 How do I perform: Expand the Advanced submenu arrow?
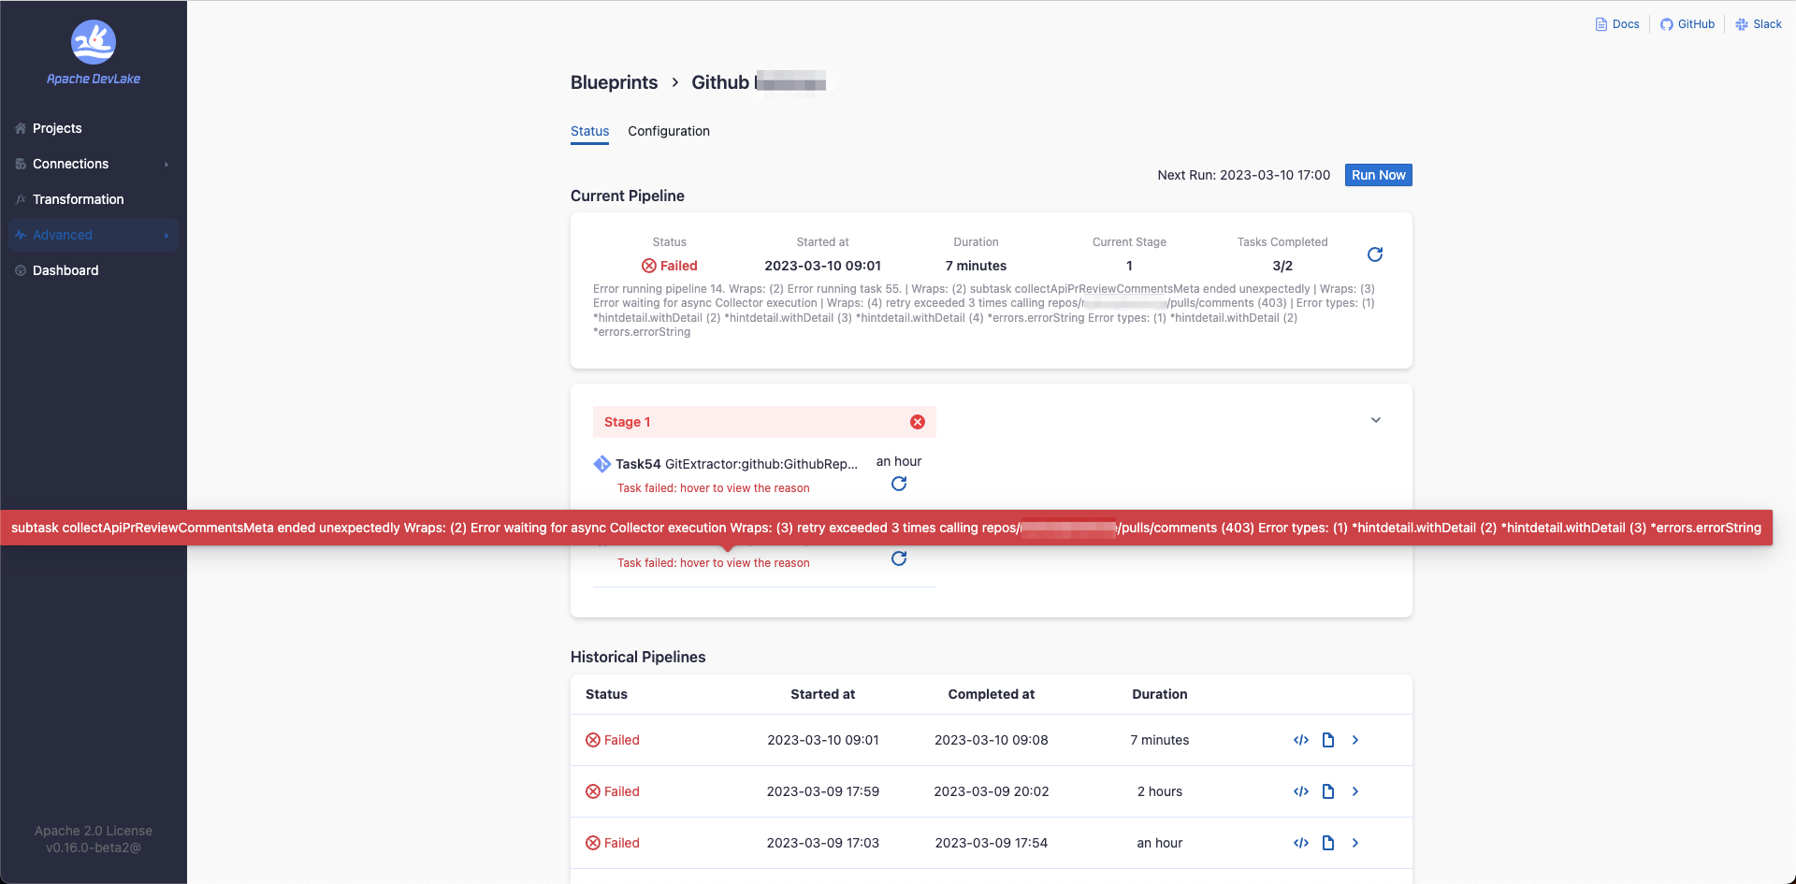click(x=167, y=236)
